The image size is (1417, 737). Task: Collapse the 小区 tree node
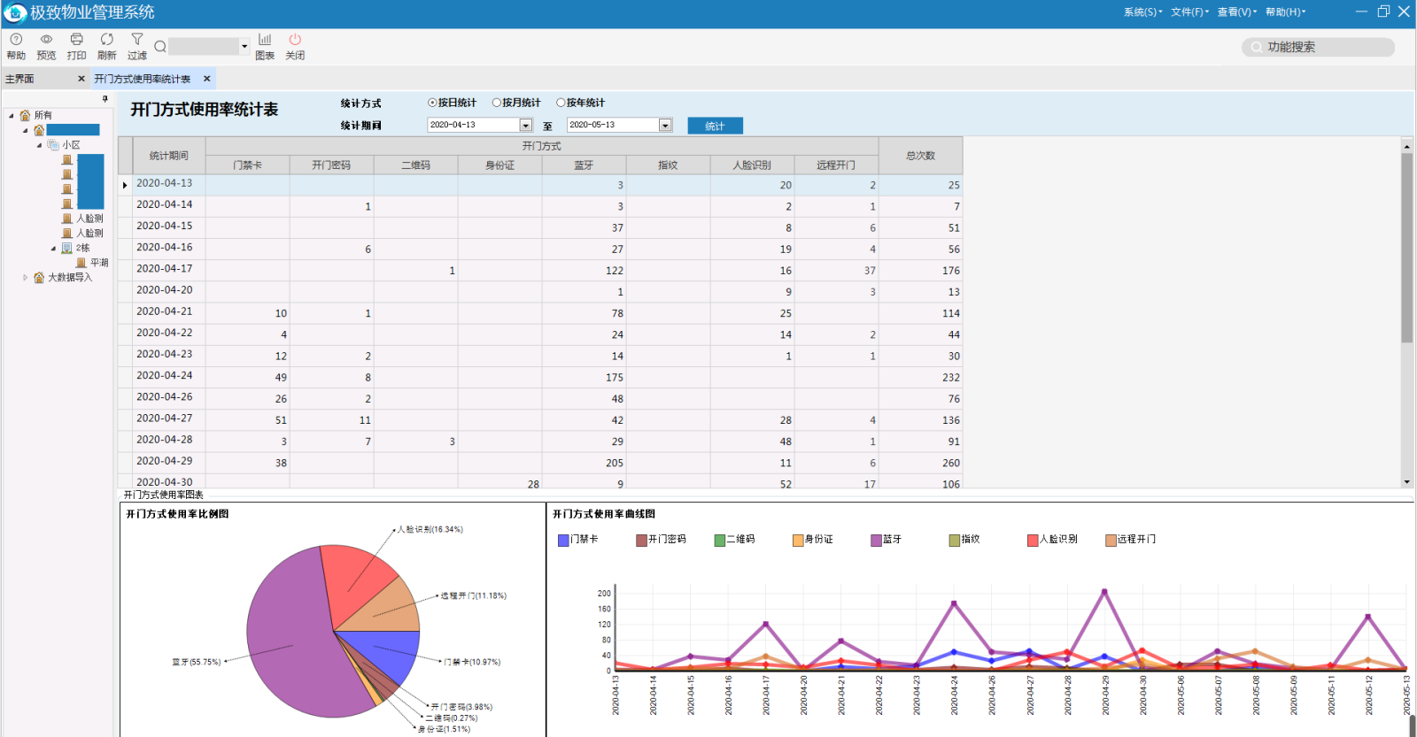[x=39, y=145]
